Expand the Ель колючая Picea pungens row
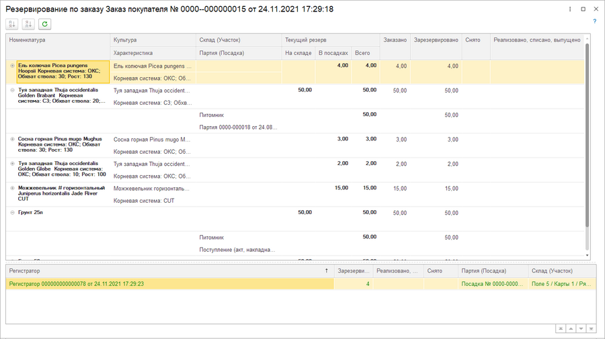 tap(12, 65)
